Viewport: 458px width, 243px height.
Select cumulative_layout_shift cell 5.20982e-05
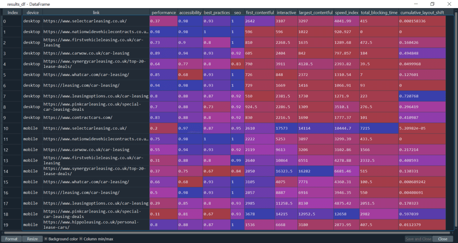click(x=422, y=128)
